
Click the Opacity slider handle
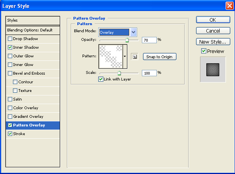pyautogui.click(x=127, y=40)
